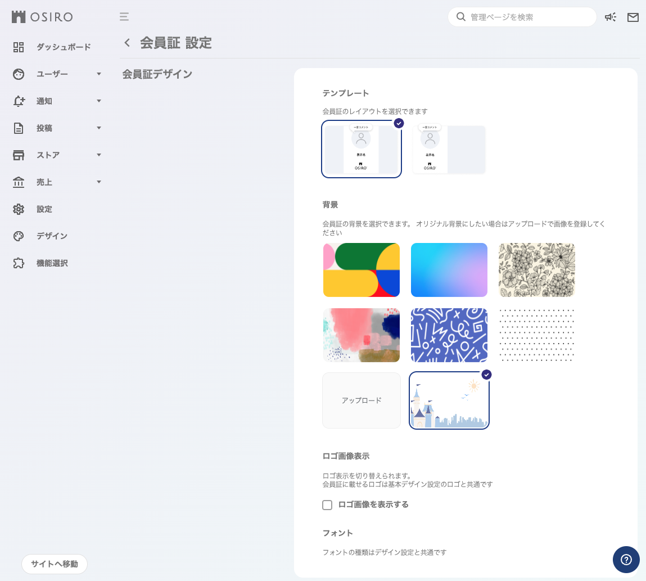The height and width of the screenshot is (581, 646).
Task: Choose the blue-purple gradient background
Action: click(x=449, y=270)
